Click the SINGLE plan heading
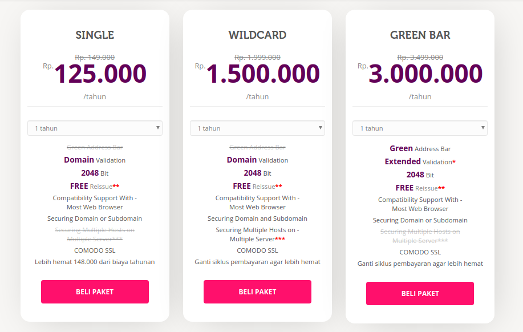 tap(95, 35)
